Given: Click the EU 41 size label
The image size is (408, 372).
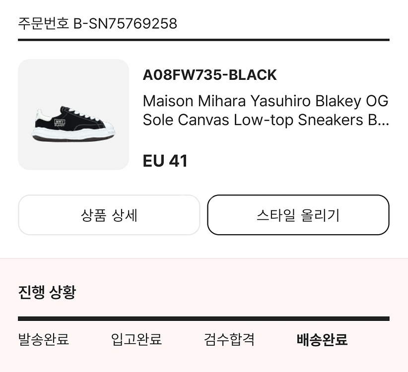Looking at the screenshot, I should pyautogui.click(x=165, y=161).
